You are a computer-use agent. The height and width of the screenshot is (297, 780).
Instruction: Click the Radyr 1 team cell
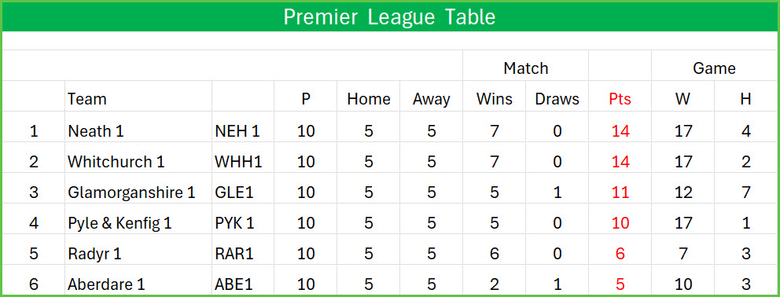[x=138, y=254]
